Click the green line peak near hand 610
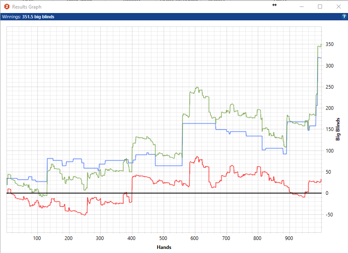 pyautogui.click(x=197, y=87)
